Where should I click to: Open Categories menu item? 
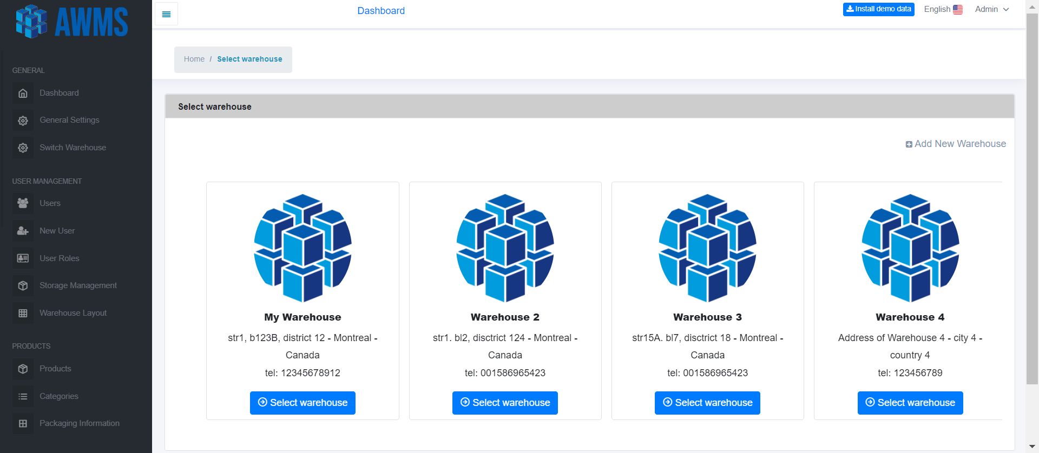[59, 396]
